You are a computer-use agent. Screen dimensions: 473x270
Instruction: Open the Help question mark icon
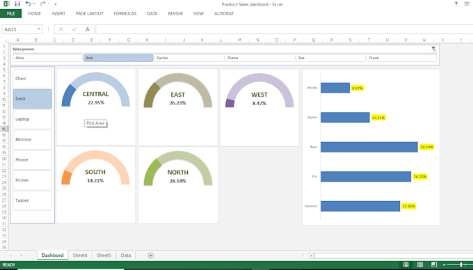tap(456, 3)
